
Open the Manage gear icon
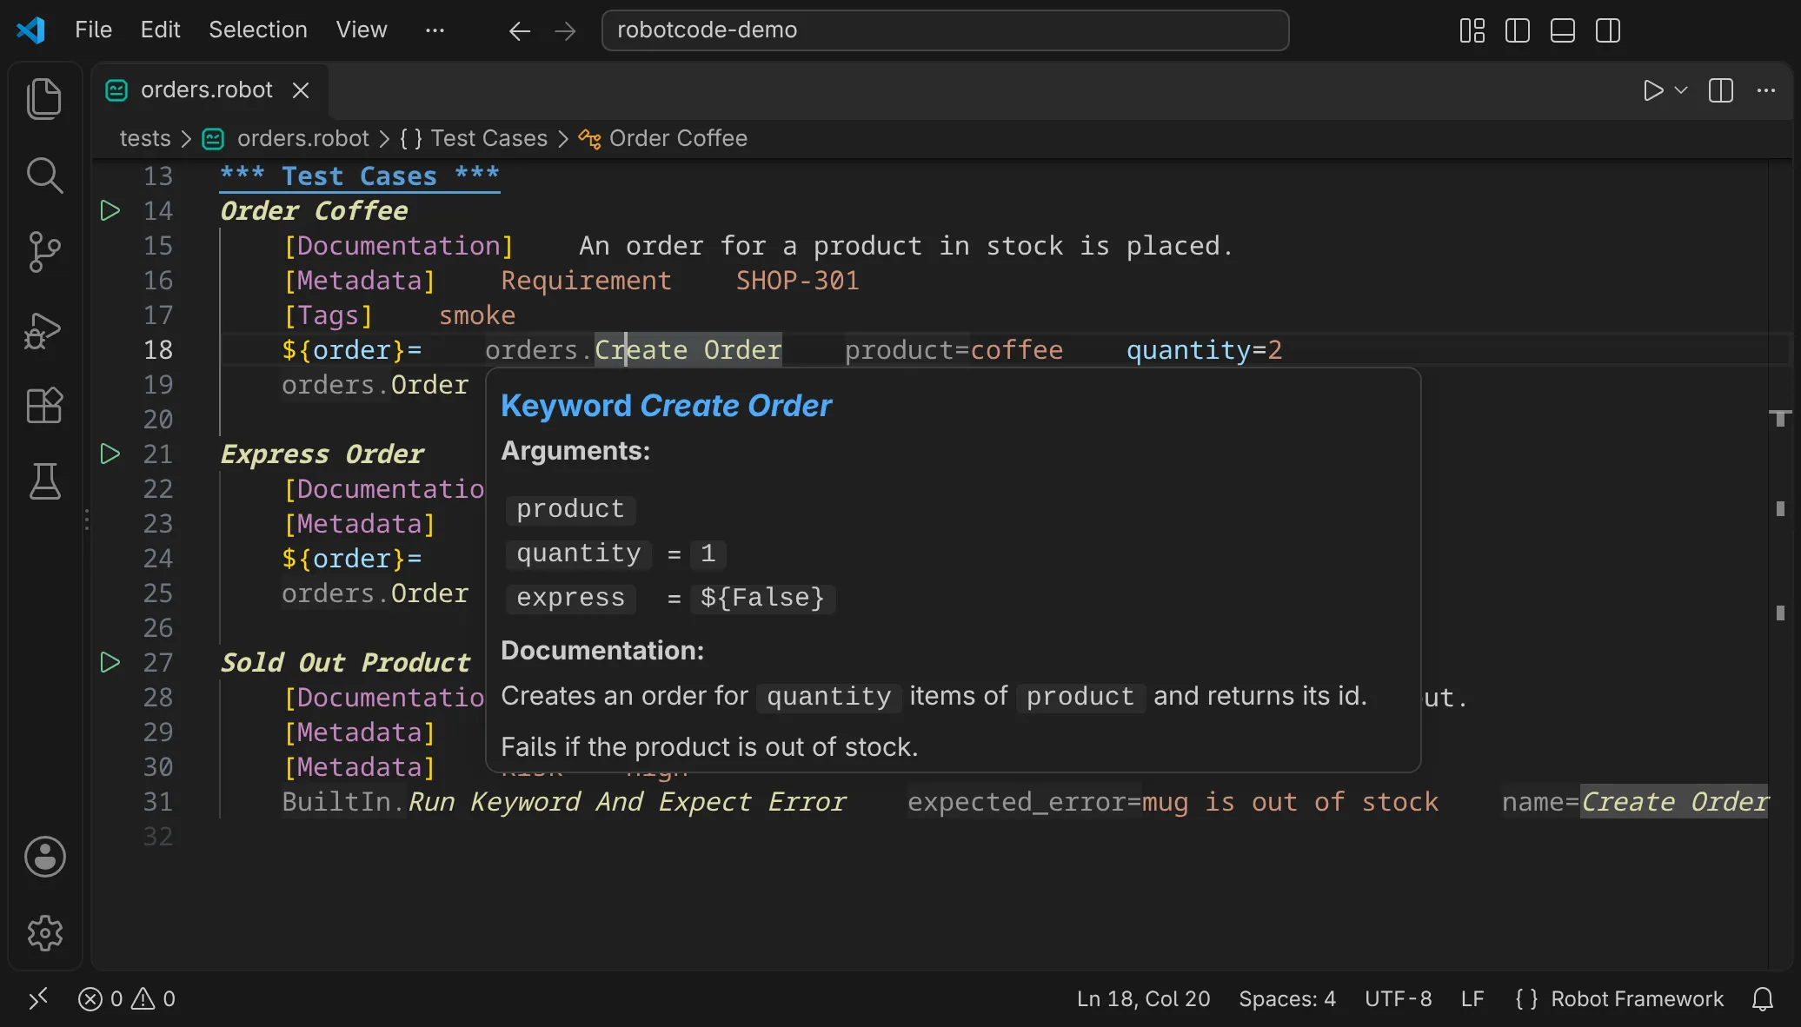tap(44, 933)
